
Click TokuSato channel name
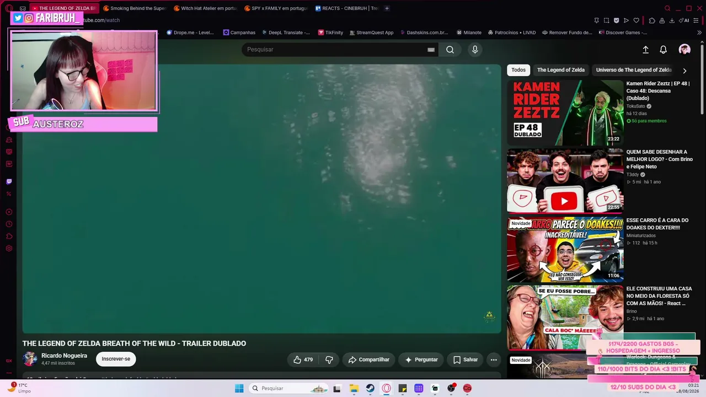coord(635,106)
